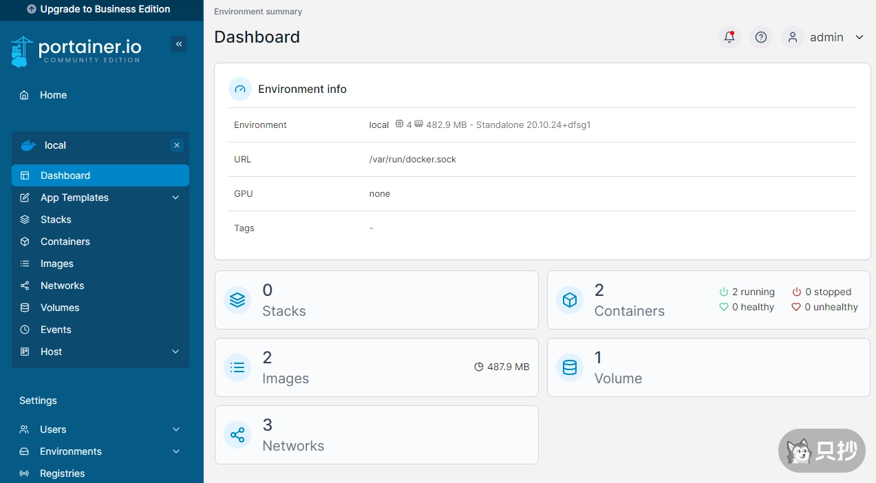Click the portainer.io logo

[x=76, y=50]
